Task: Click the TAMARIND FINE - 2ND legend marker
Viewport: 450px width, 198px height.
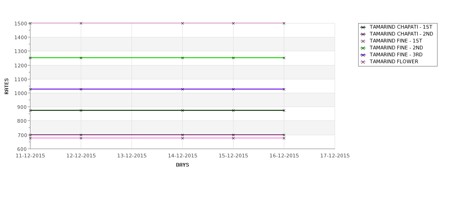Action: 363,48
